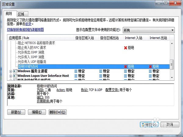Click the 配置文件: 用于每个 detail
183x137 pixels.
click(x=119, y=90)
